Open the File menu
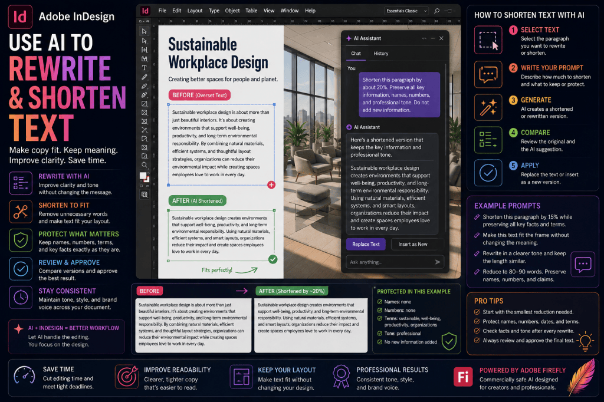The width and height of the screenshot is (604, 402). 162,11
